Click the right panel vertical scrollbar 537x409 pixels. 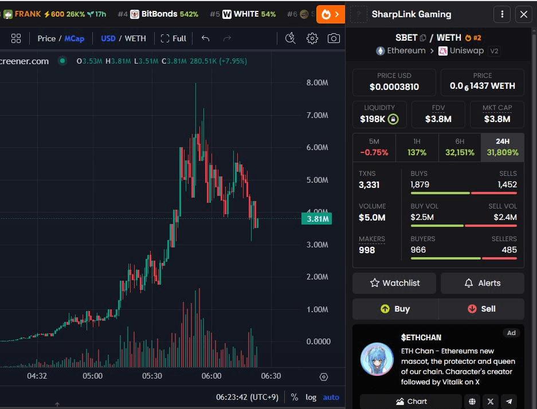coord(534,219)
